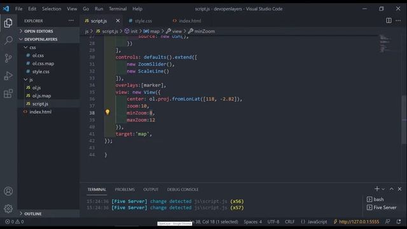Open the Extensions view
The height and width of the screenshot is (229, 407).
pyautogui.click(x=8, y=94)
